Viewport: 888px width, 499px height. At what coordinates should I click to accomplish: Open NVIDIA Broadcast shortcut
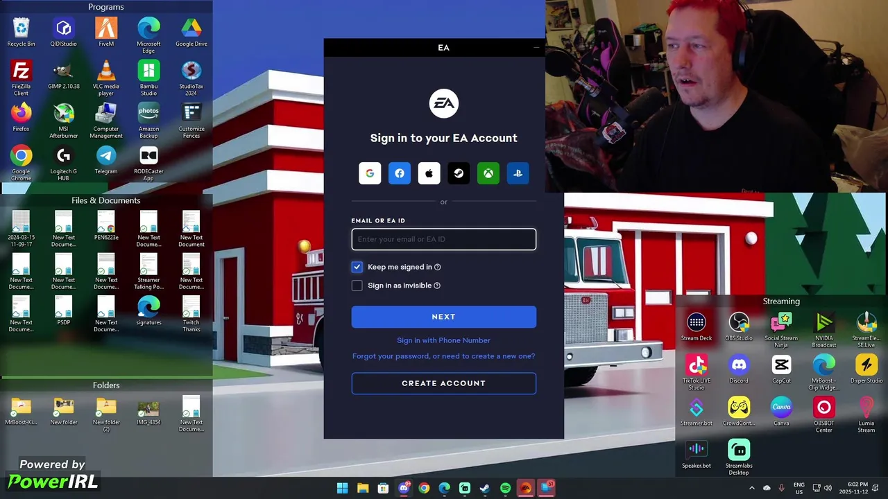coord(824,330)
